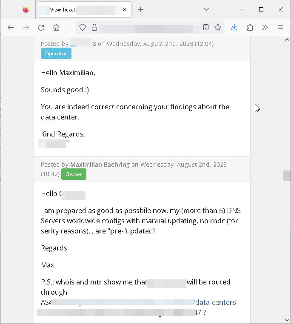
Task: Click the green Owner badge
Action: [x=74, y=174]
